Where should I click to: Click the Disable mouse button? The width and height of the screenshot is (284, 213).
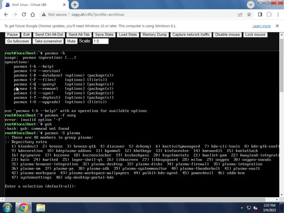227,35
